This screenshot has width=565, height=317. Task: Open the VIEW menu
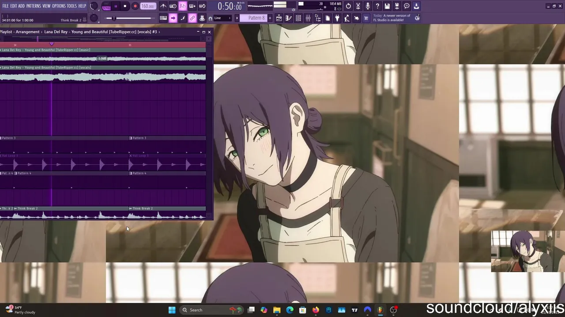coord(46,6)
